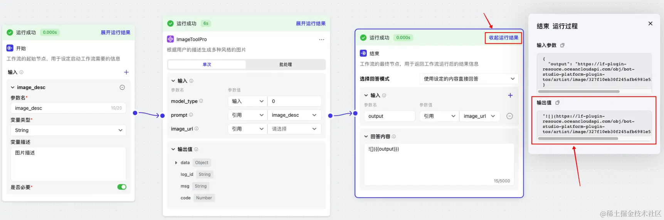Open output image_url value dropdown
This screenshot has width=664, height=220.
click(x=479, y=116)
